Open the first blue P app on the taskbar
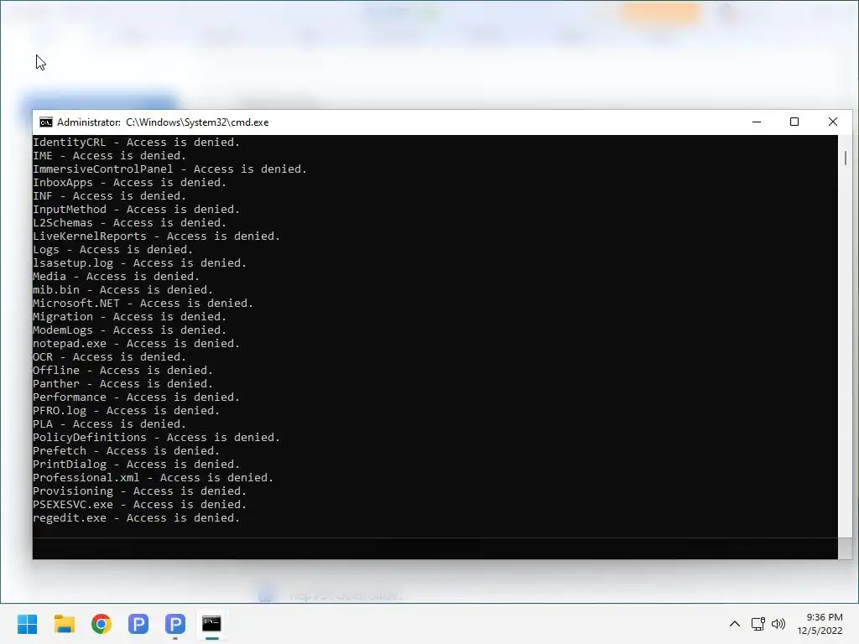Screen dimensions: 859x644 138,624
